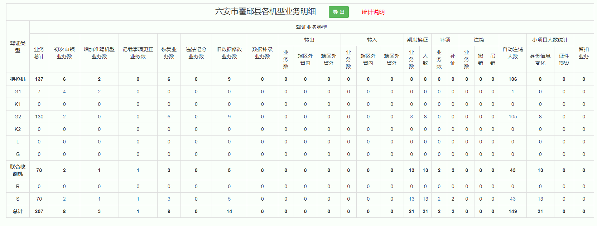Open S row 记载事项更正 value 1

pos(138,199)
